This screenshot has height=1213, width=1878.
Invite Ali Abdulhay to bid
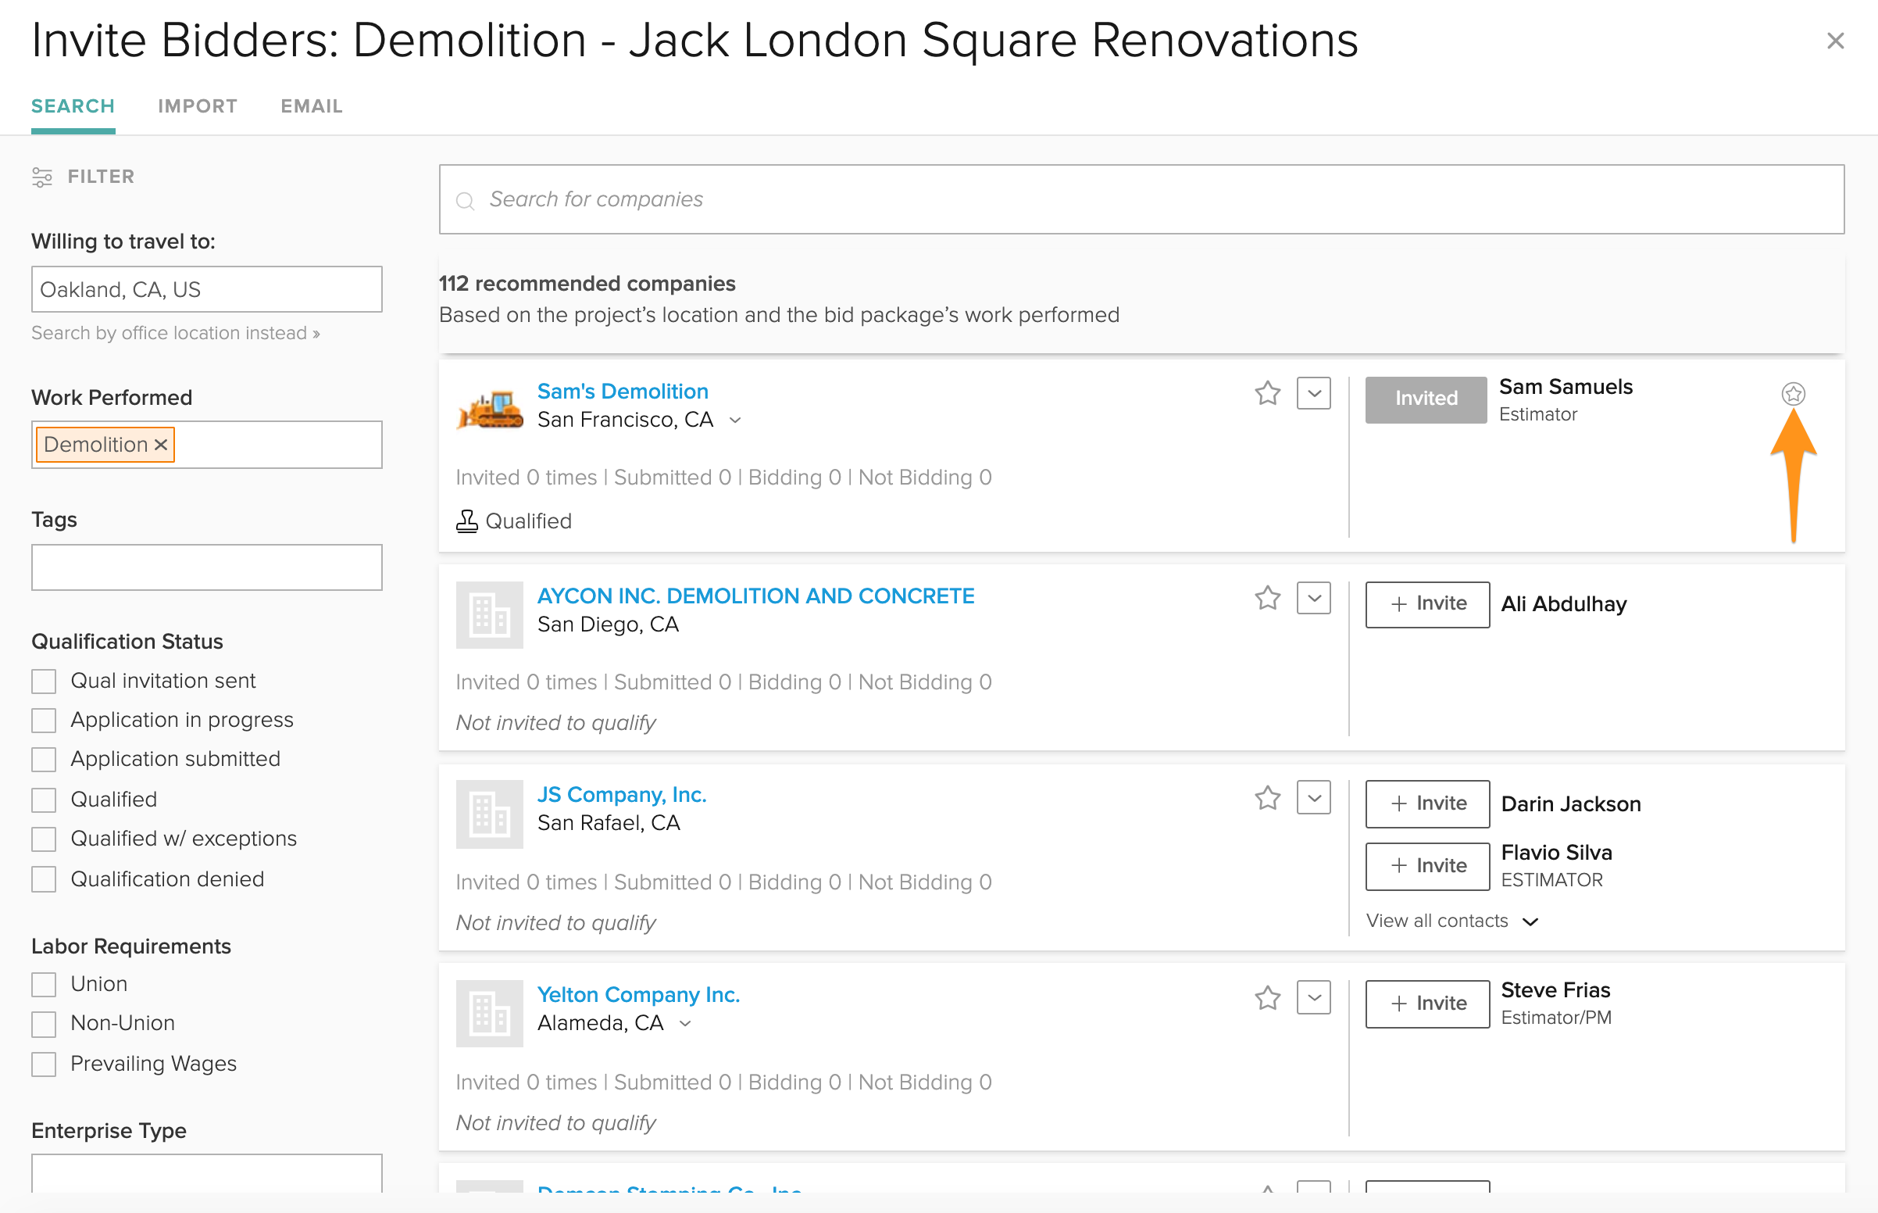[1427, 604]
